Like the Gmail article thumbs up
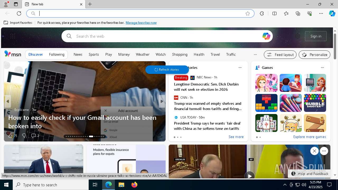 [x=10, y=136]
